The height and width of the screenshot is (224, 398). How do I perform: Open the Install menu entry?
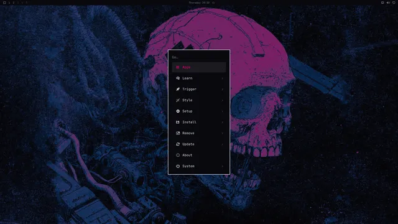[x=199, y=122]
